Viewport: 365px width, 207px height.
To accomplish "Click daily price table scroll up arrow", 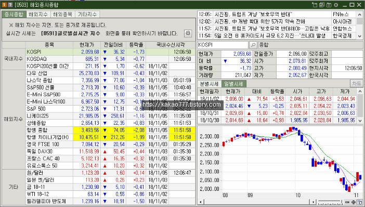I will 360,91.
